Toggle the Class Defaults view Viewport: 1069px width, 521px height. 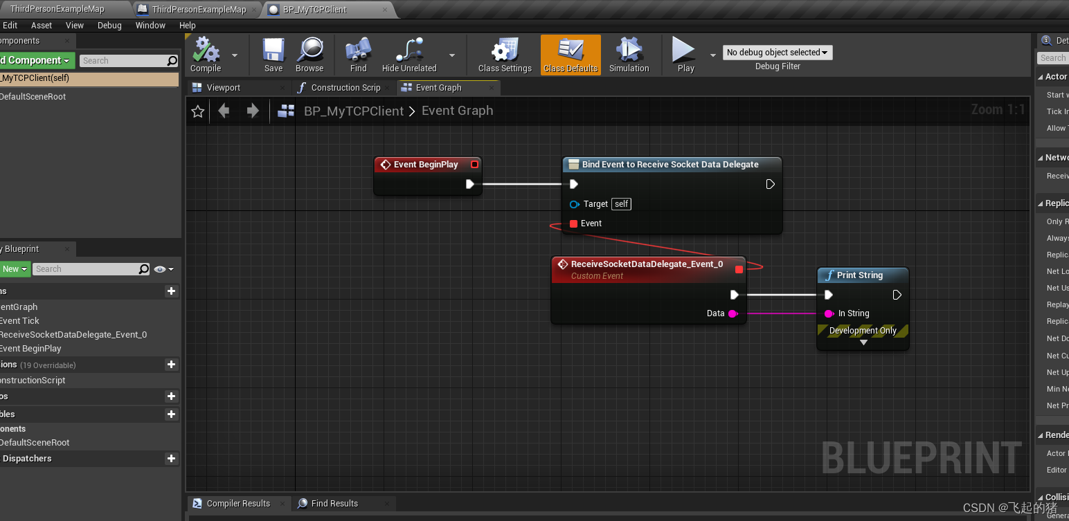click(x=570, y=50)
